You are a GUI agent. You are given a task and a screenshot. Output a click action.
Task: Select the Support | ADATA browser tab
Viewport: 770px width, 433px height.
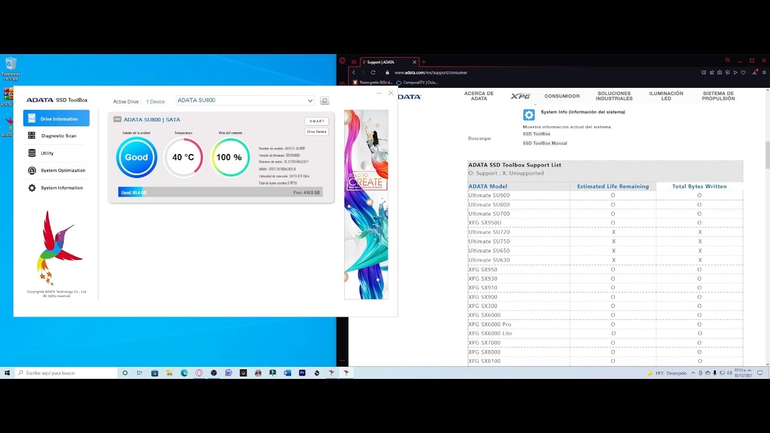coord(389,62)
